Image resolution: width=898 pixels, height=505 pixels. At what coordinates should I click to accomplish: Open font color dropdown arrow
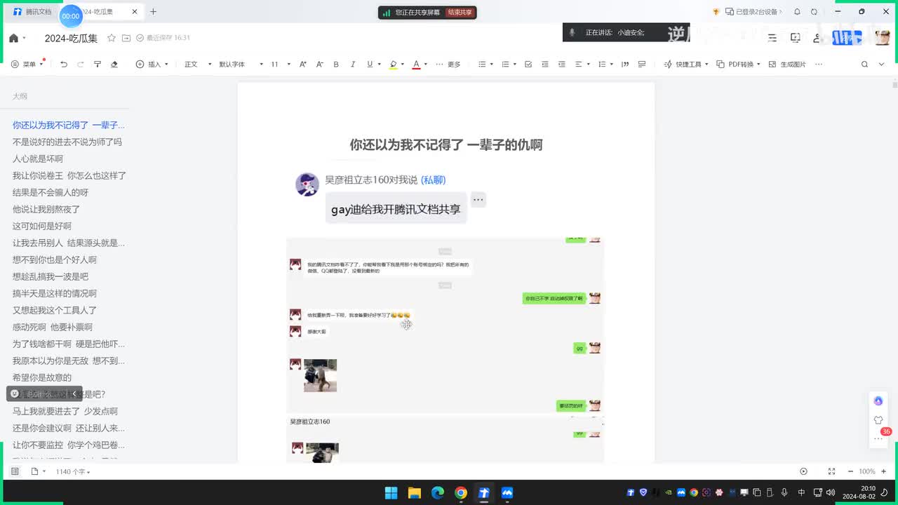click(x=426, y=65)
